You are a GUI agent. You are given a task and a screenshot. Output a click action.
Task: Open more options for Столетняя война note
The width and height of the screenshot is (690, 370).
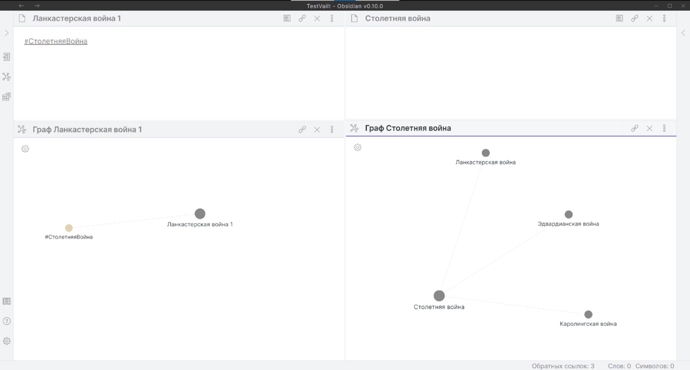[x=664, y=18]
